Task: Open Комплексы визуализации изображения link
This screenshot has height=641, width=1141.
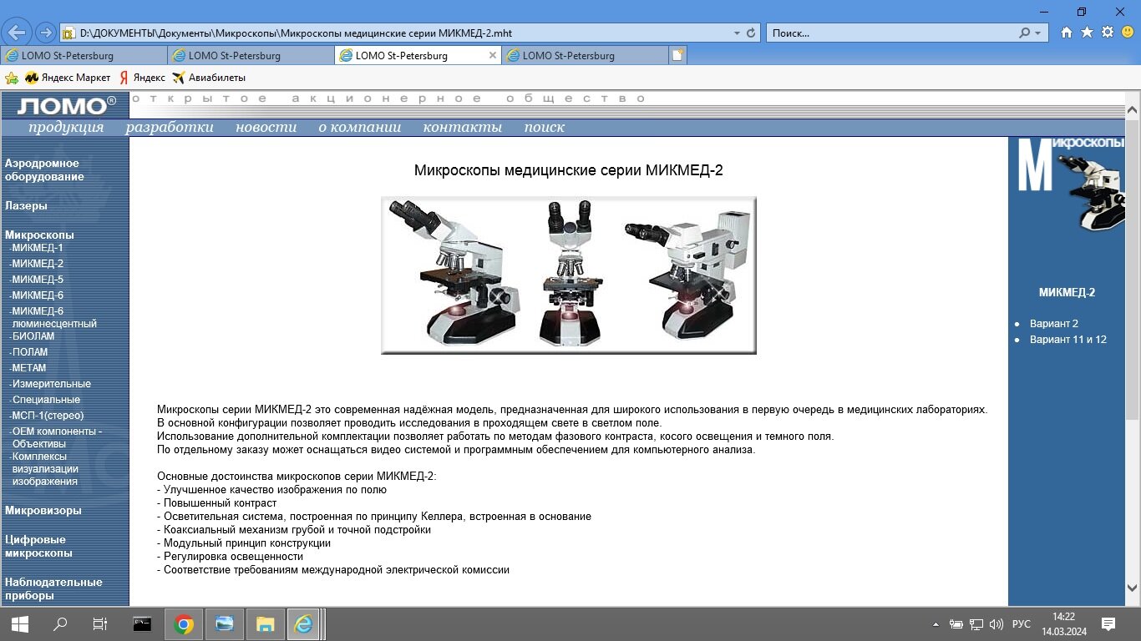Action: 45,469
